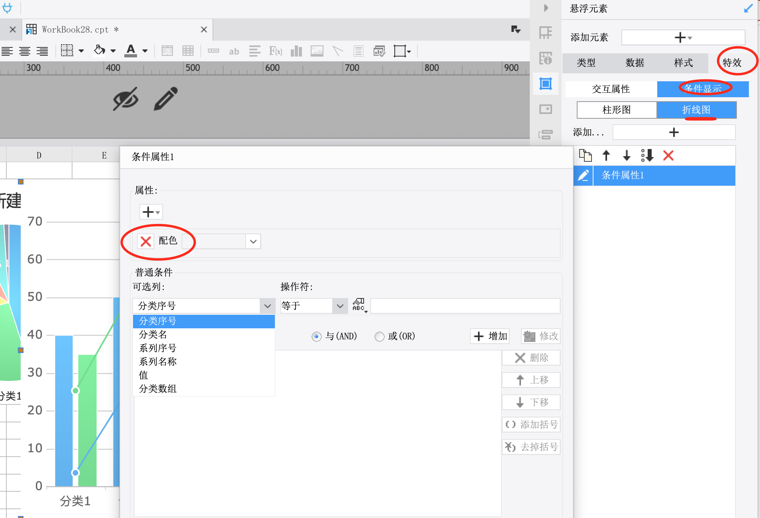Viewport: 760px width, 518px height.
Task: Choose 分类名 from the dropdown list
Action: (x=204, y=335)
